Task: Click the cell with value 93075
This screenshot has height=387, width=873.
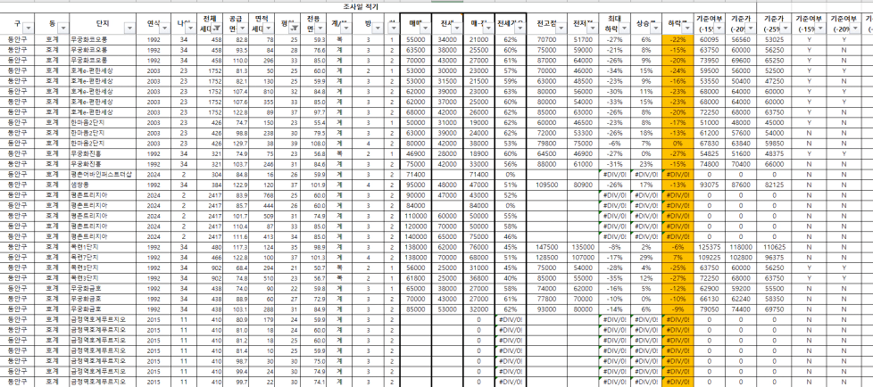Action: point(709,185)
